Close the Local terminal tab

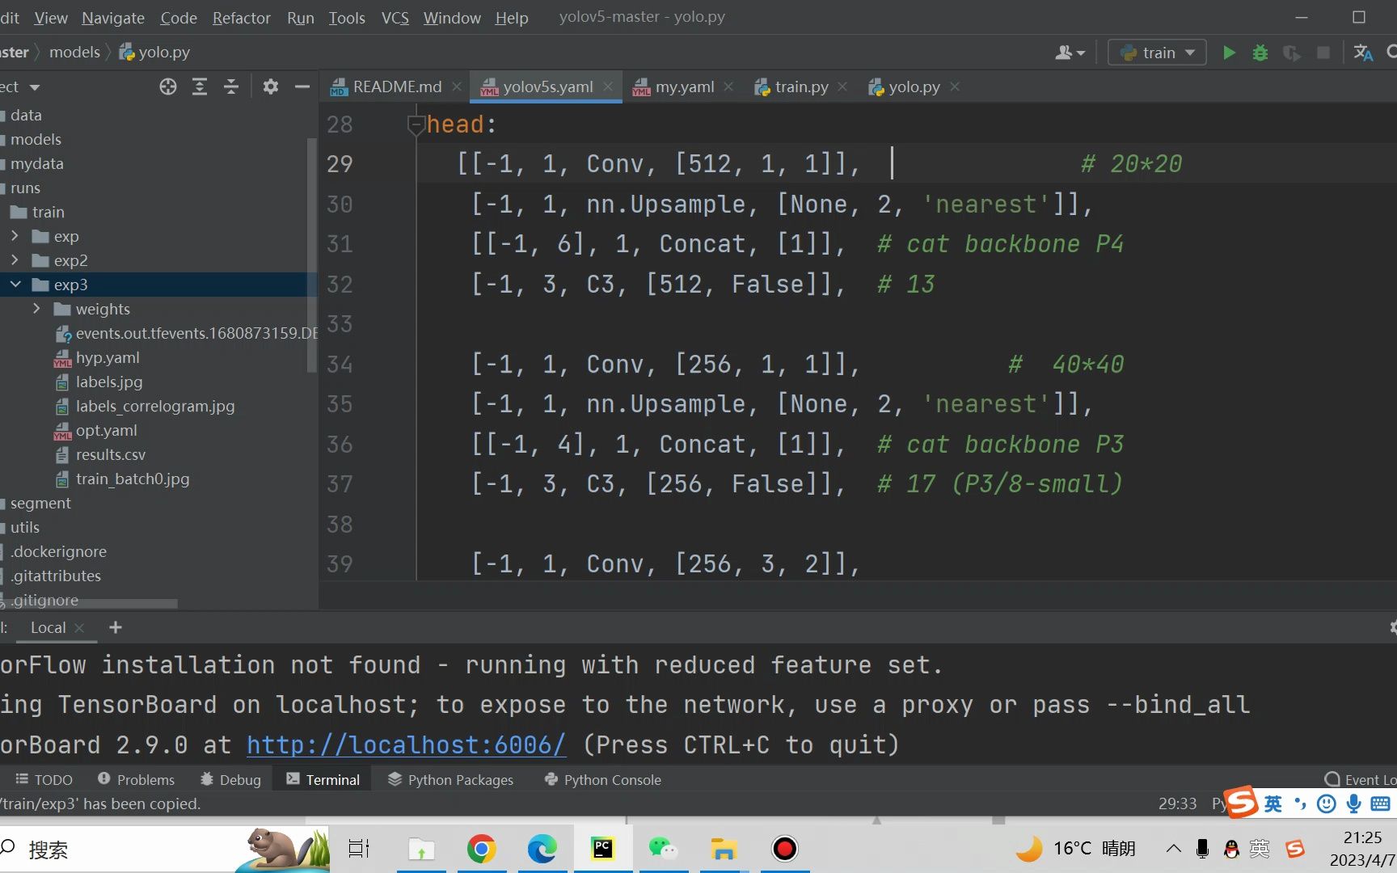pos(79,628)
